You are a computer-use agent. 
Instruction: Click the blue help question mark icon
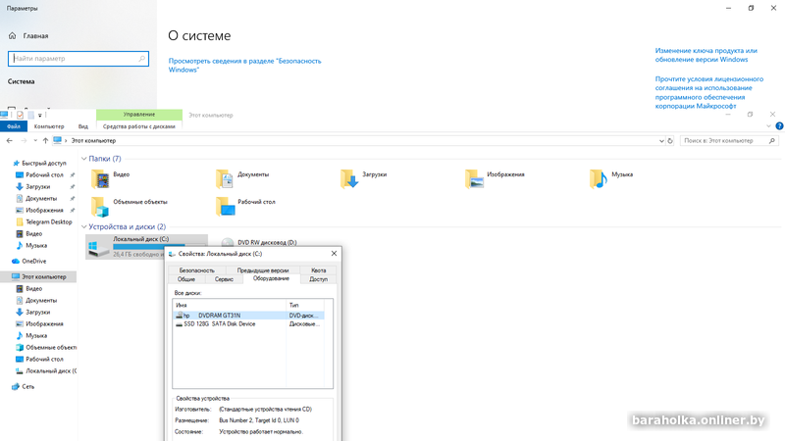[779, 126]
